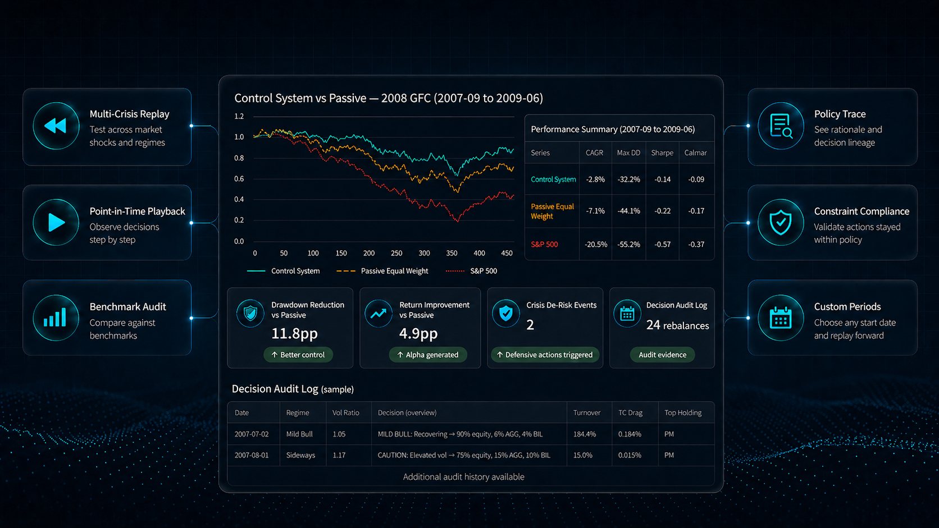Image resolution: width=939 pixels, height=528 pixels.
Task: Click the Constraint Compliance shield icon
Action: (x=781, y=223)
